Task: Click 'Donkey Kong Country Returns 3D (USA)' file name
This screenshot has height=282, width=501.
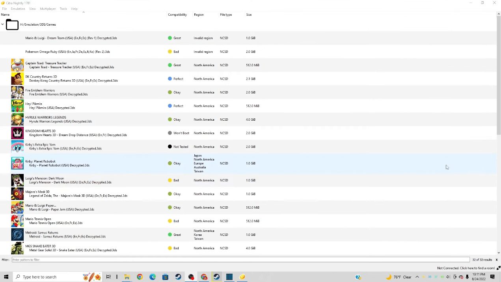Action: tap(73, 80)
